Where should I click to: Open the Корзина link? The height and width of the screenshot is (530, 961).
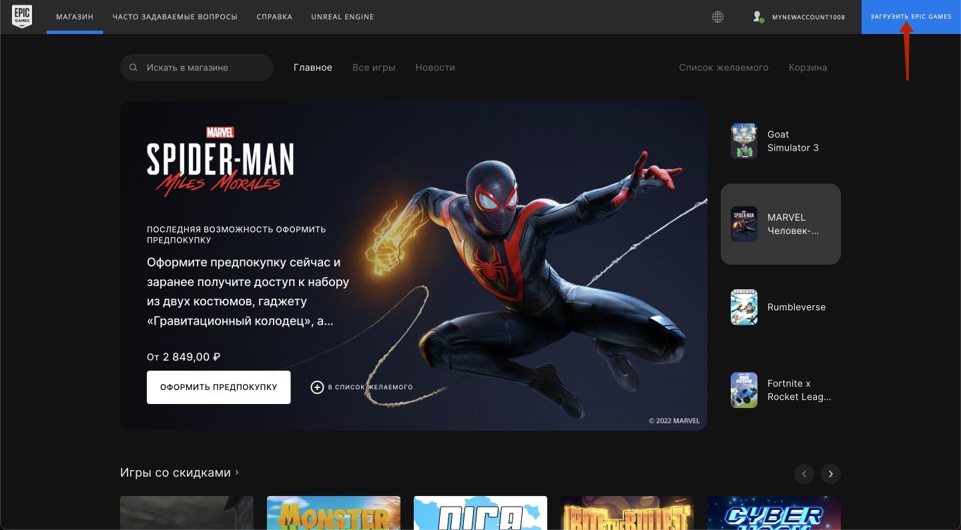[808, 67]
